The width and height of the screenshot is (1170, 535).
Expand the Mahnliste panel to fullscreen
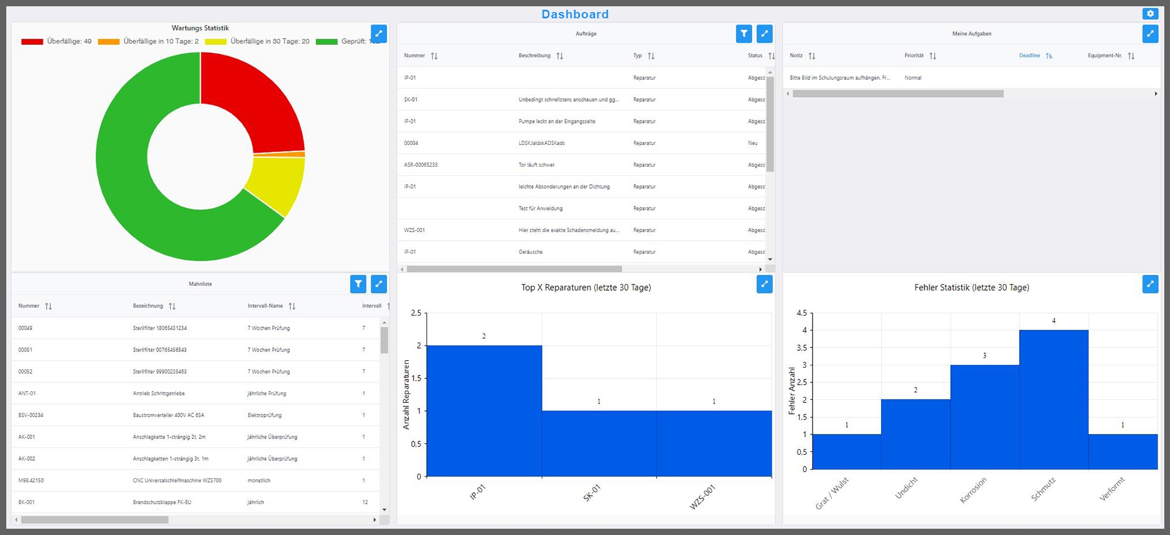tap(379, 284)
